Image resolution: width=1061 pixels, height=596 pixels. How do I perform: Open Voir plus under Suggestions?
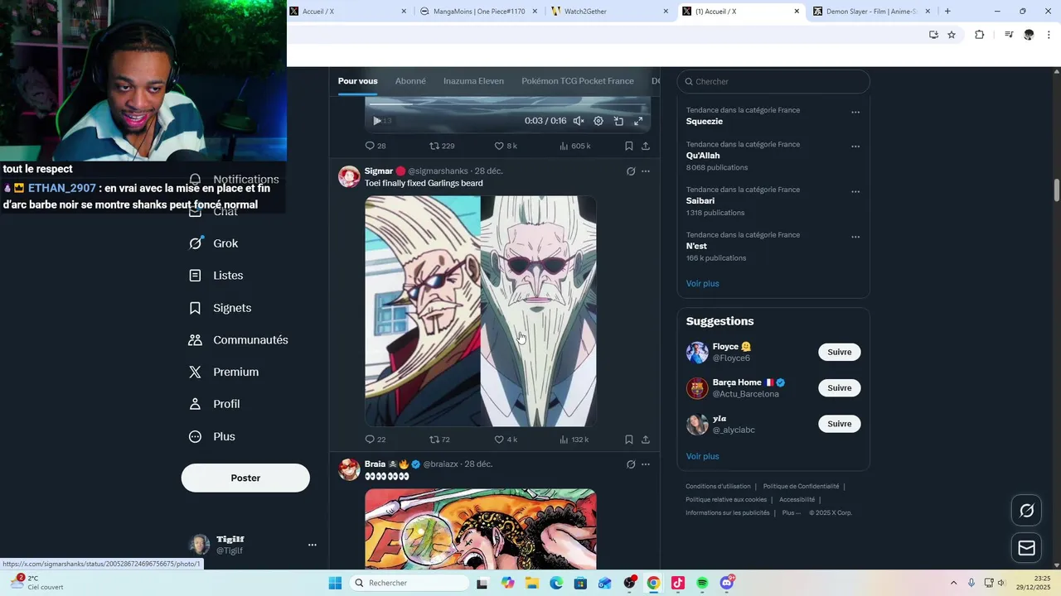(702, 456)
